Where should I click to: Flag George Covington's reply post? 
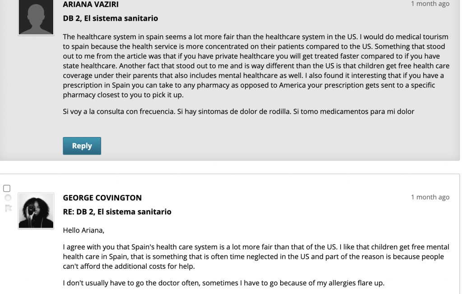[8, 208]
